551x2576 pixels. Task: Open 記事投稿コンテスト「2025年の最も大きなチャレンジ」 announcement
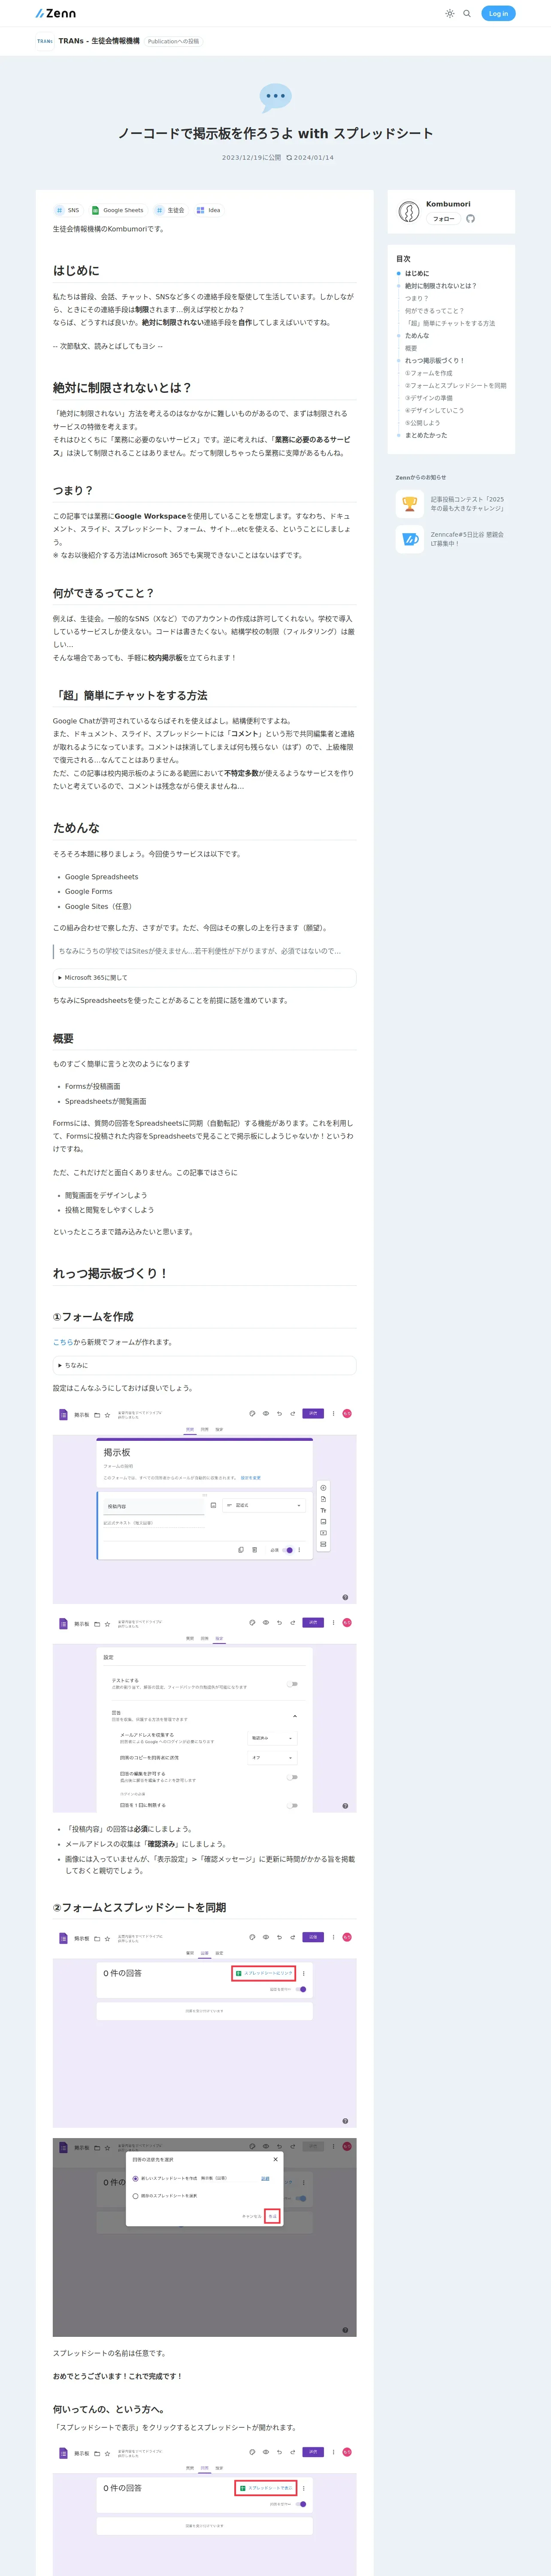(x=467, y=504)
